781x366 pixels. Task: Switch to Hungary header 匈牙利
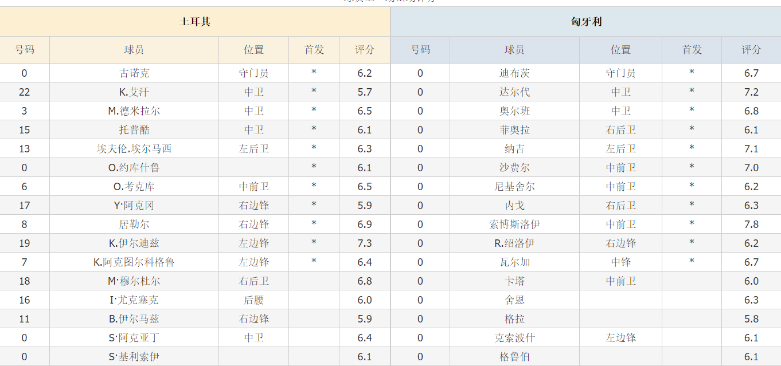tap(585, 21)
